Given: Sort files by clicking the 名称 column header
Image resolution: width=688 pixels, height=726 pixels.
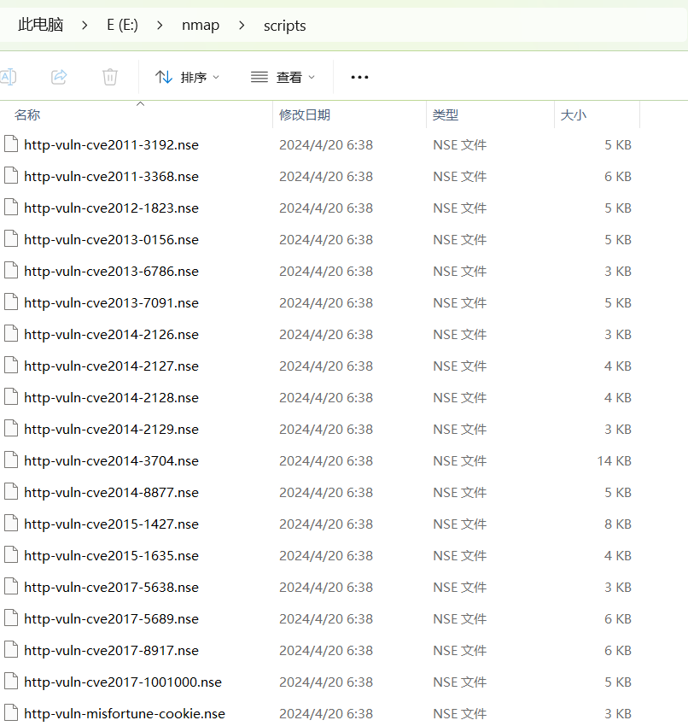Looking at the screenshot, I should point(27,114).
